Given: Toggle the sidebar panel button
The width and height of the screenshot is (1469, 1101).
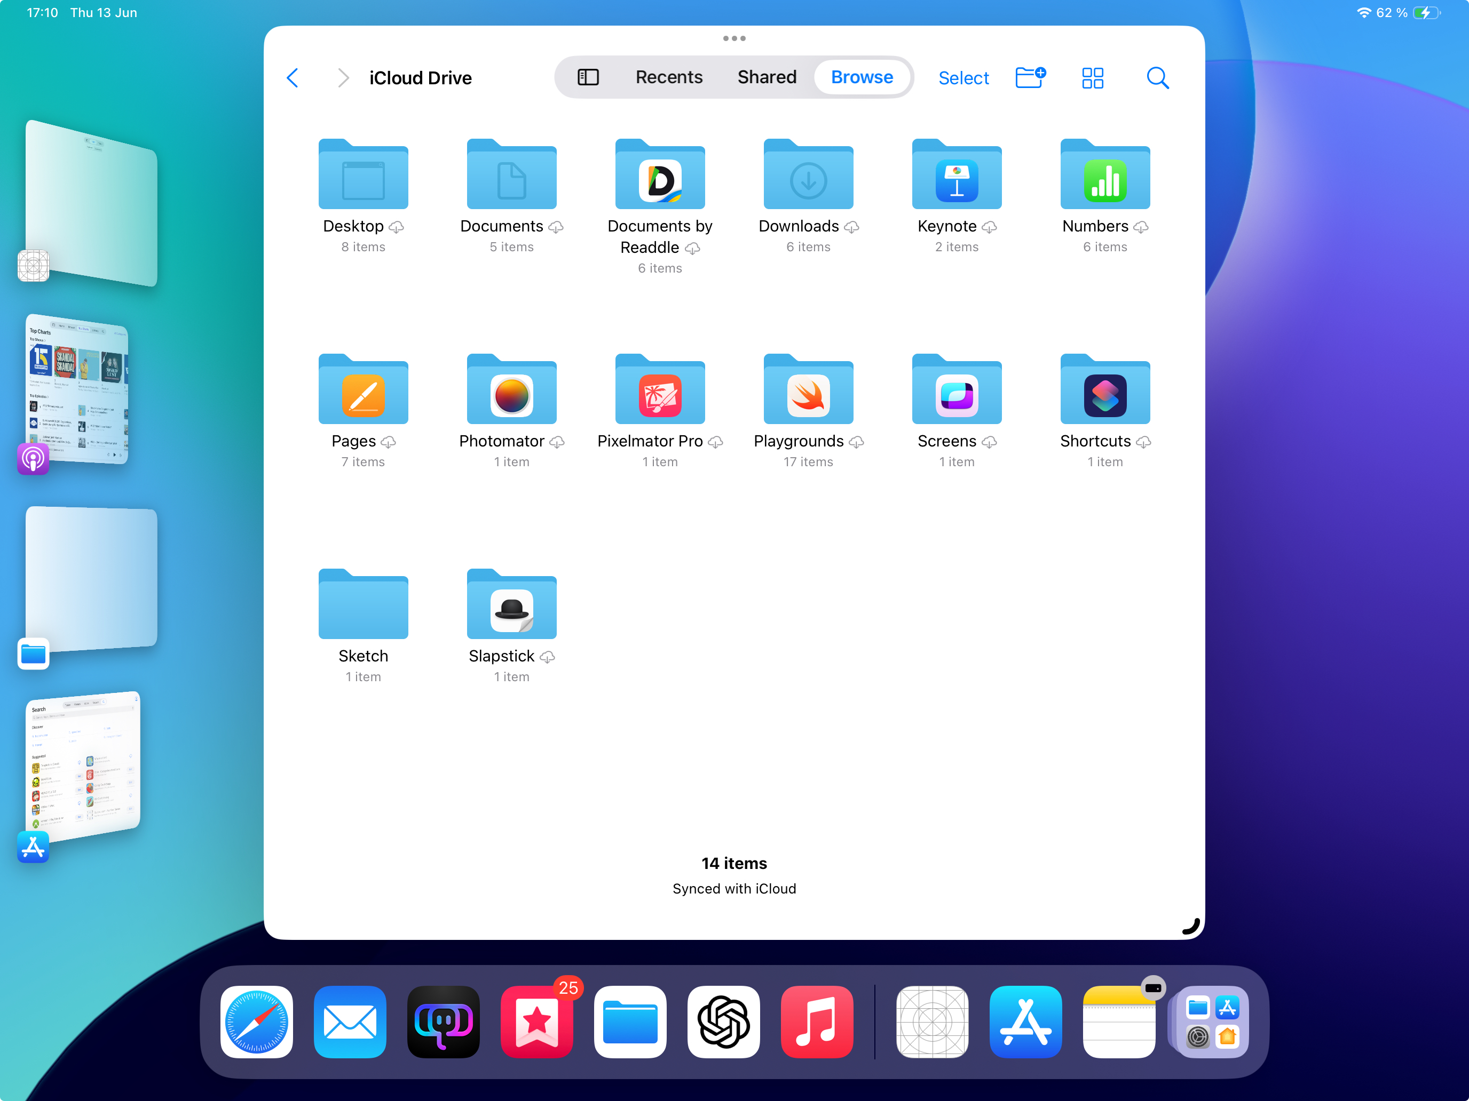Looking at the screenshot, I should [x=588, y=78].
